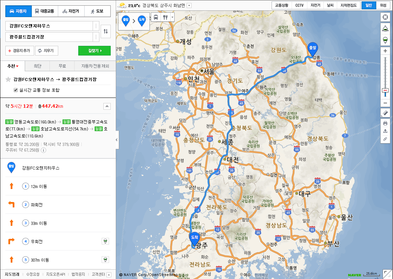Swap start and destination fields
393x279 pixels.
click(x=105, y=31)
